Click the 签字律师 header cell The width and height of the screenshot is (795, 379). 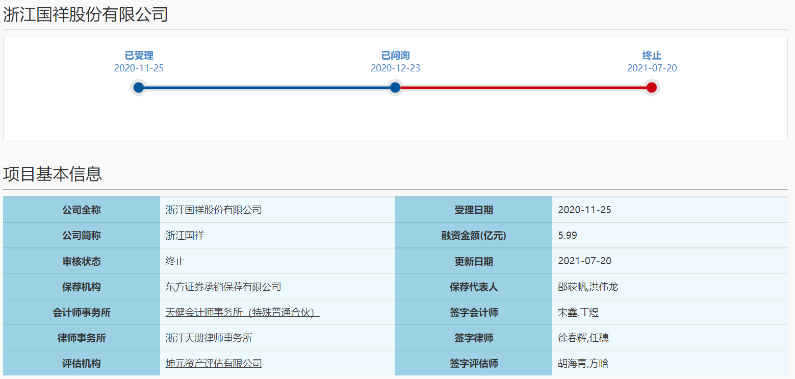point(474,338)
